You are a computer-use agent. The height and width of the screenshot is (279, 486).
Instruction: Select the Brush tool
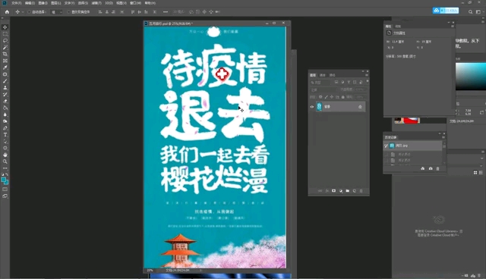click(5, 81)
